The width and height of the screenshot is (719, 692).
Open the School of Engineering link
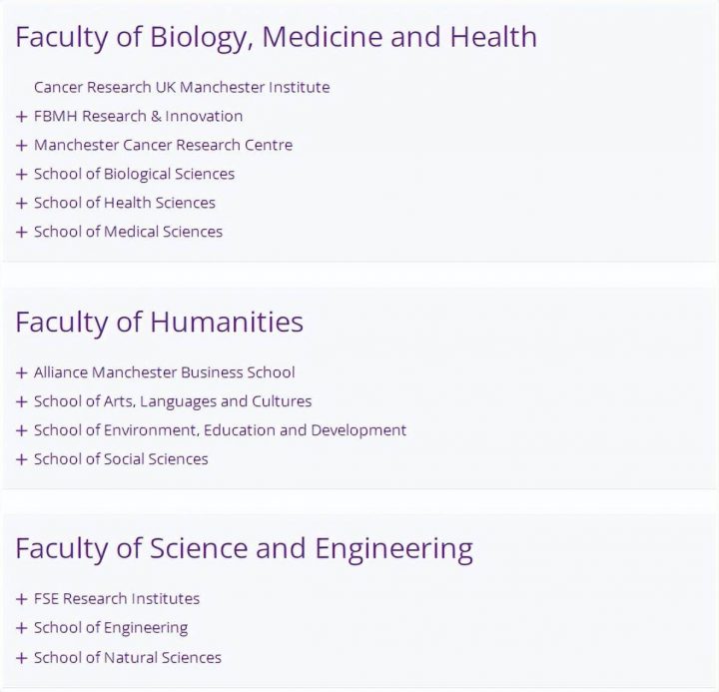111,628
